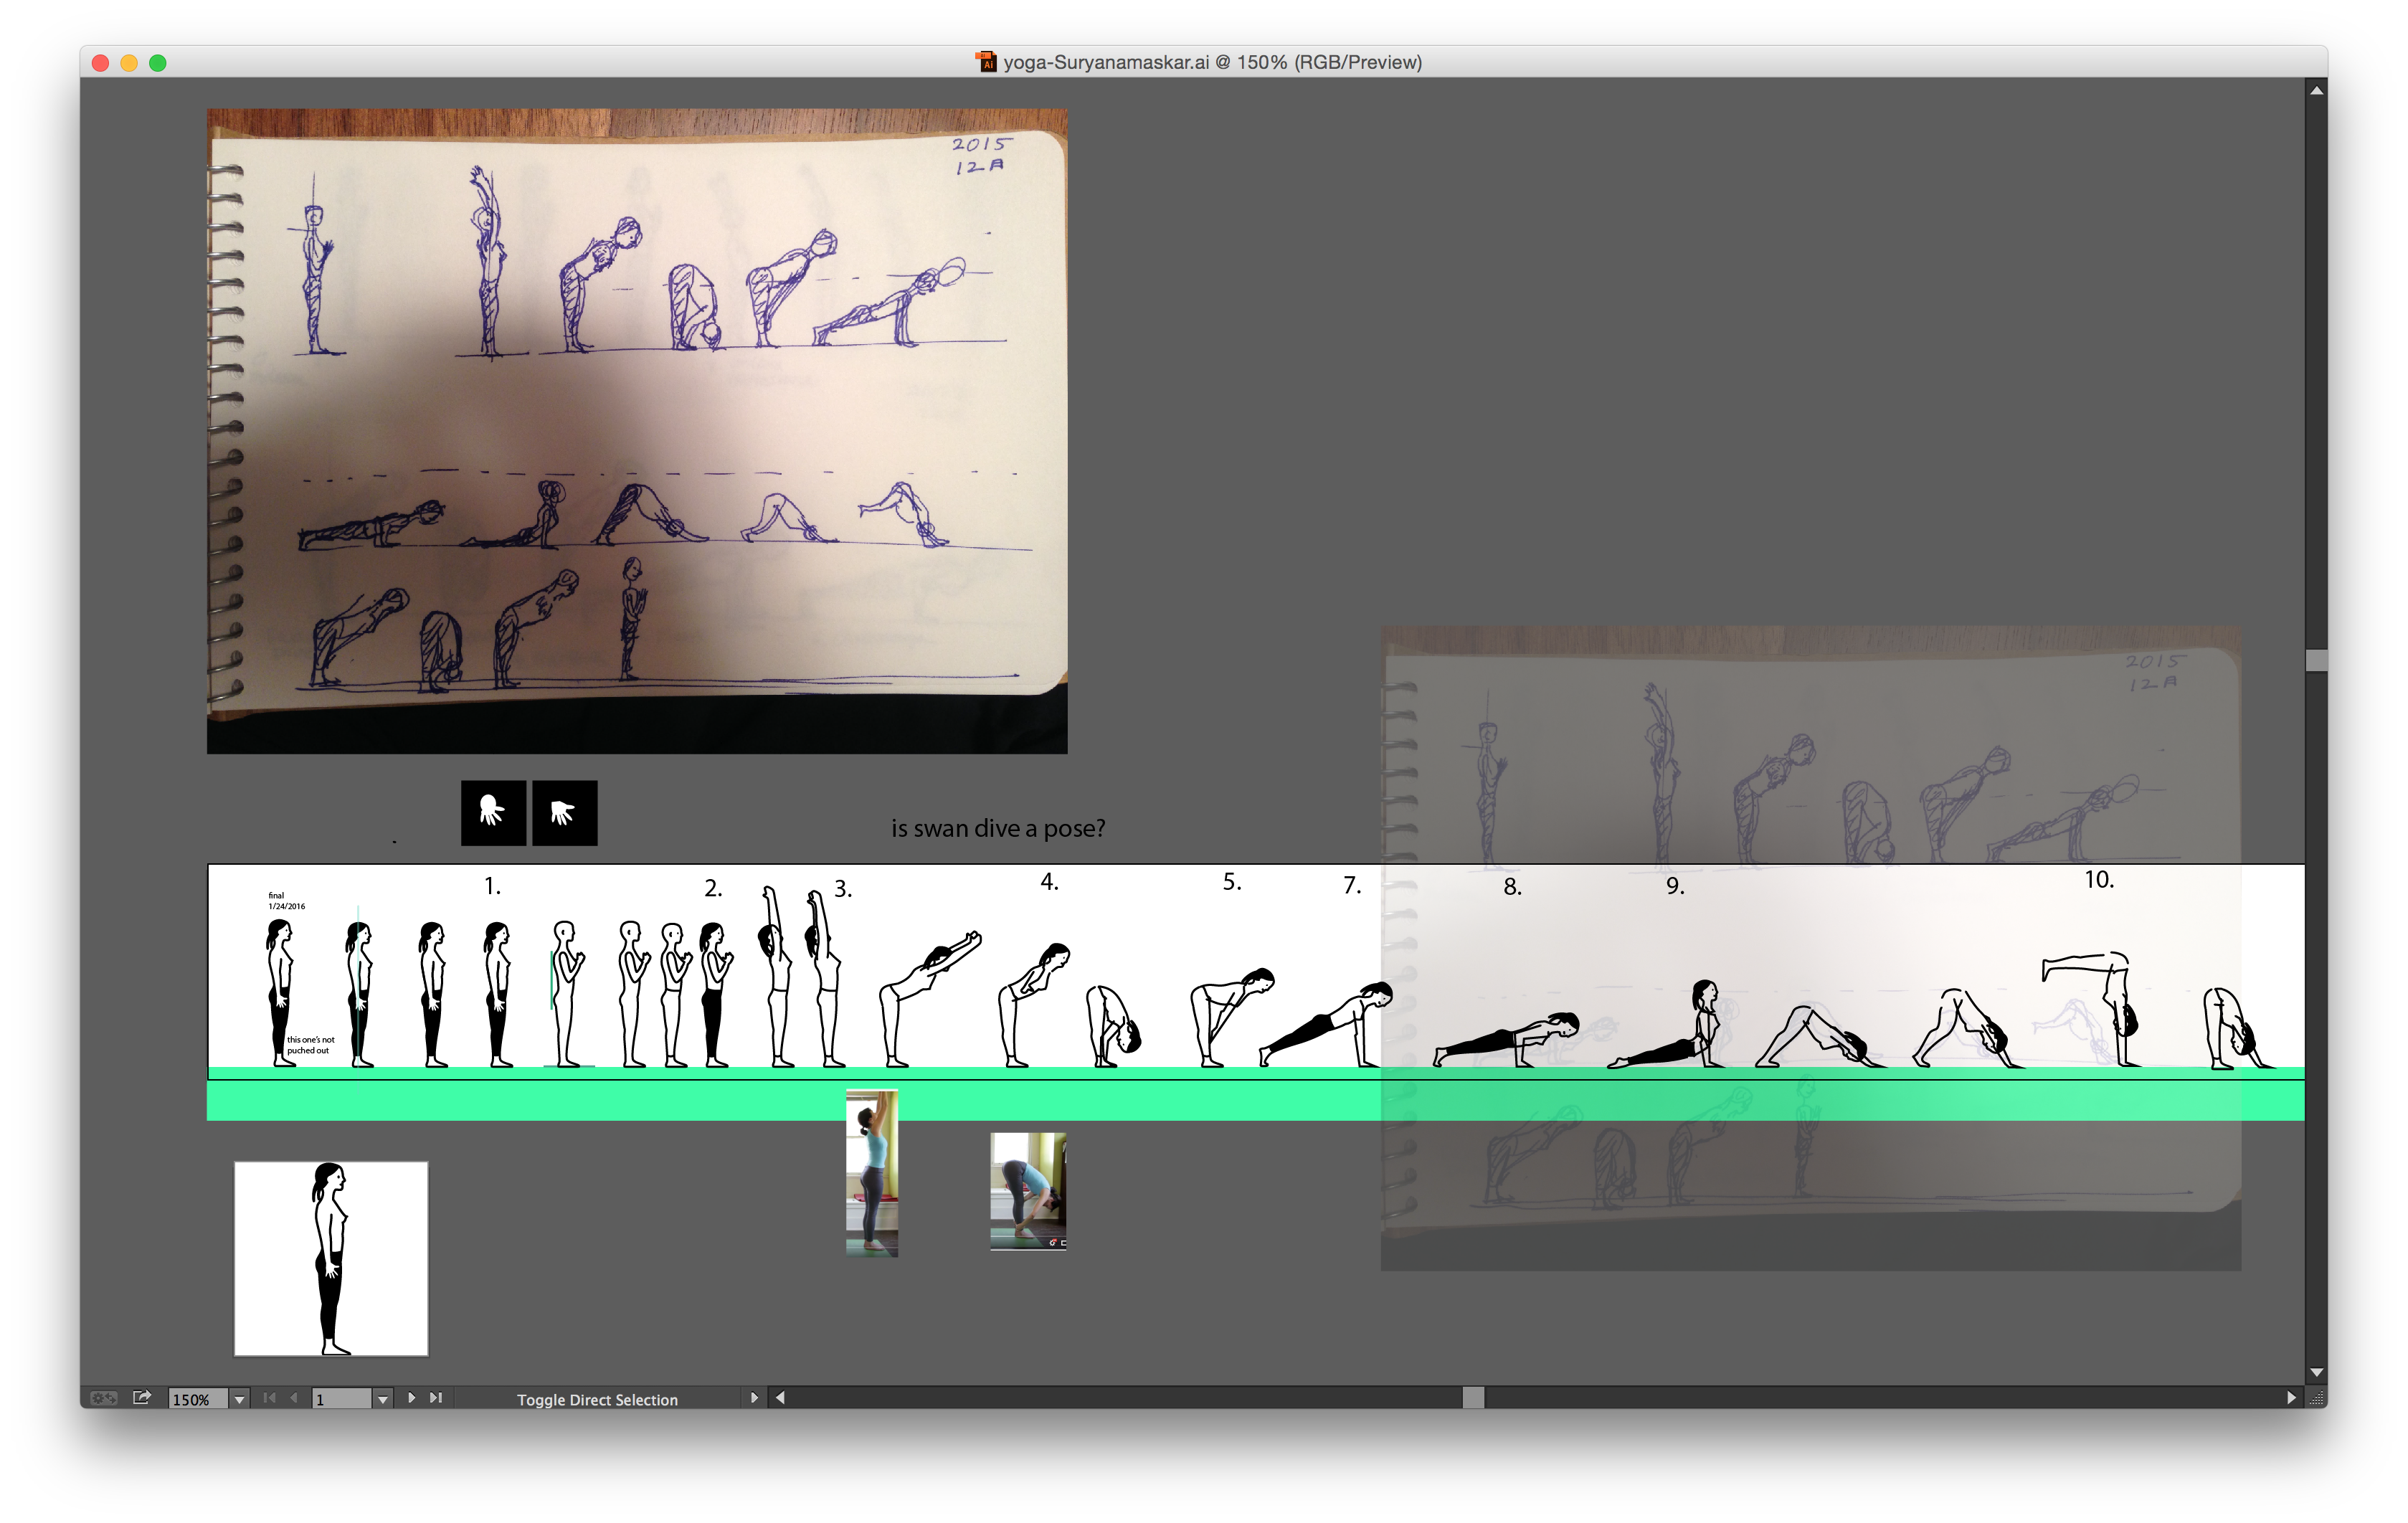Click the horizontal scrollbar right arrow

point(2291,1398)
